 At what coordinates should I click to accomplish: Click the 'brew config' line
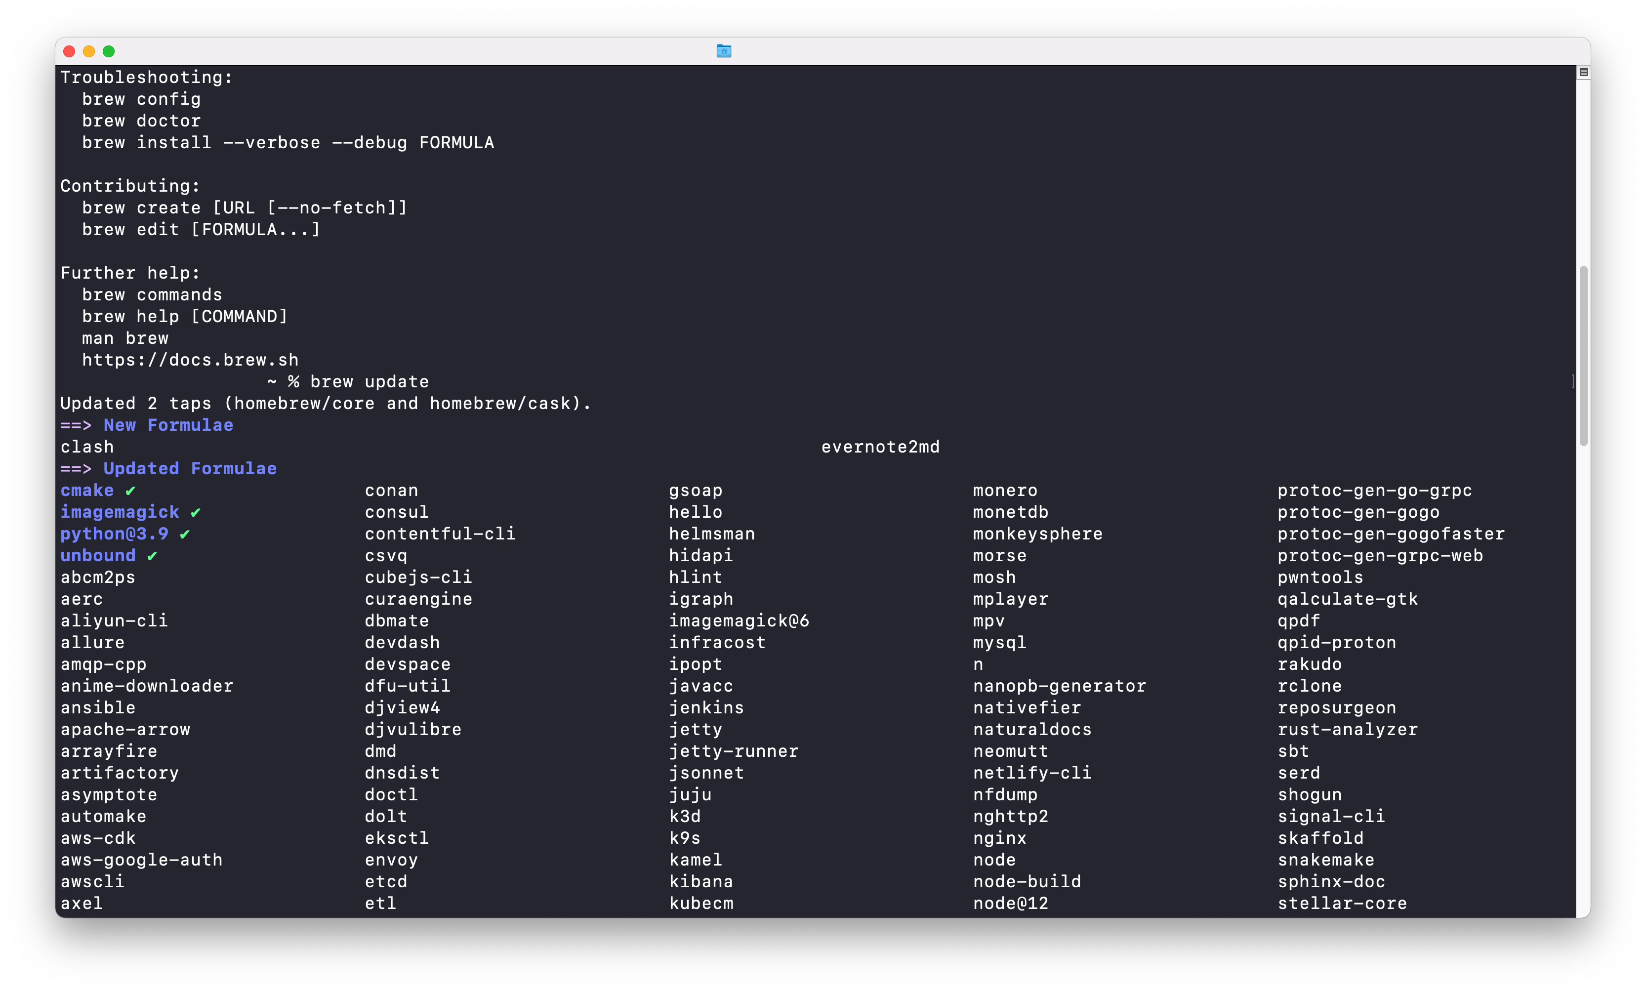click(141, 99)
